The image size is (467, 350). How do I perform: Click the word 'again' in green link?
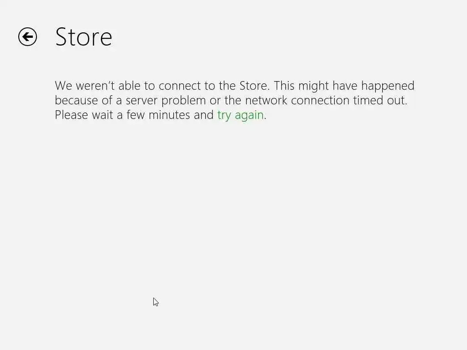coord(249,116)
